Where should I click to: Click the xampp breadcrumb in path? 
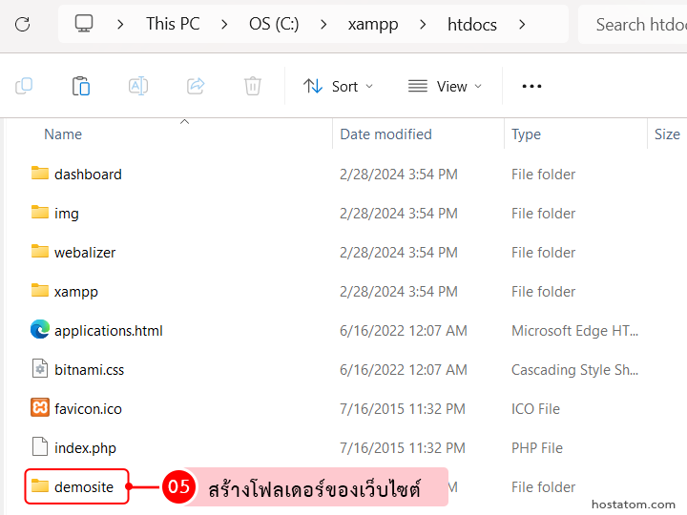point(373,24)
